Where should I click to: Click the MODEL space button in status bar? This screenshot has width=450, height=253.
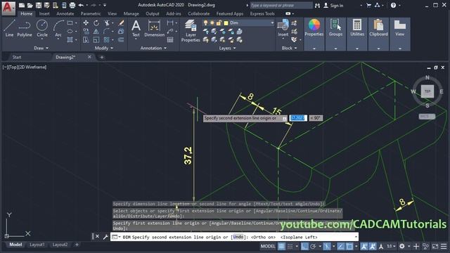point(268,247)
